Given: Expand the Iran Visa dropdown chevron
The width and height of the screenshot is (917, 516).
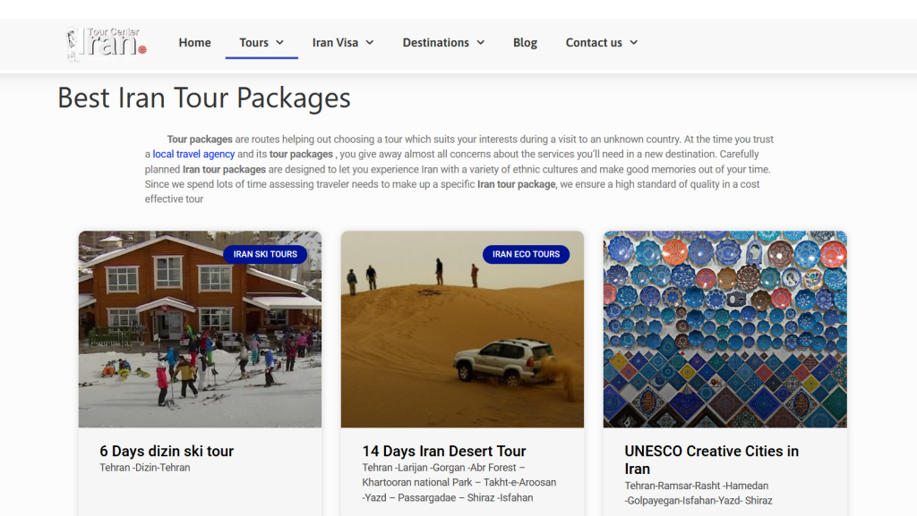Looking at the screenshot, I should coord(370,43).
